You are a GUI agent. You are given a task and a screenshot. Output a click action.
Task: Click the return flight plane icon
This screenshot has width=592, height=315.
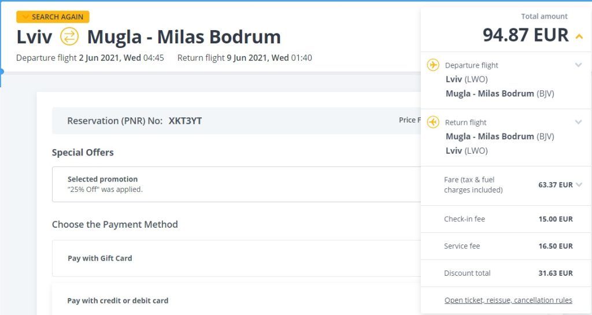point(433,122)
